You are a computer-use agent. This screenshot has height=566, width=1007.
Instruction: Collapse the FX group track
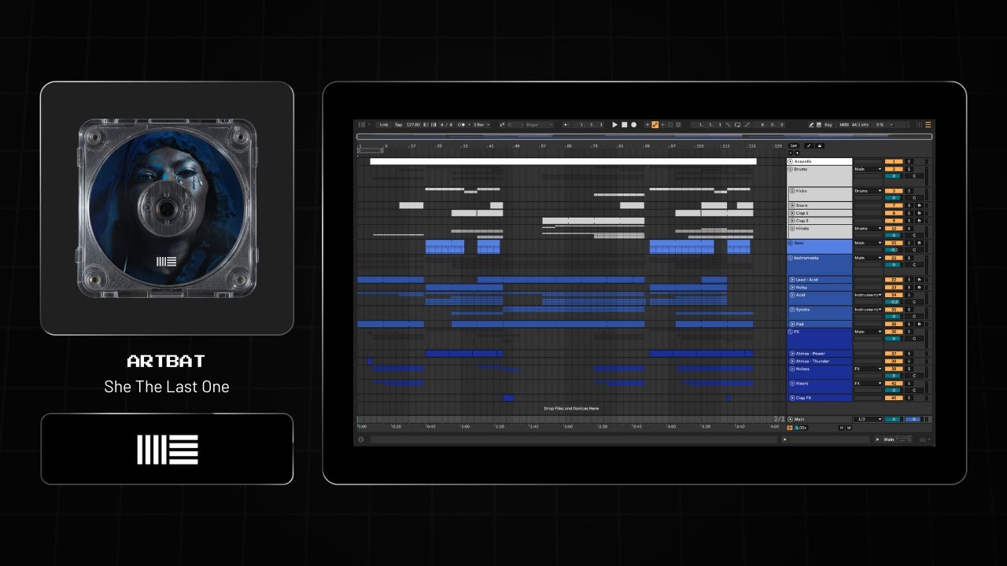tap(791, 332)
